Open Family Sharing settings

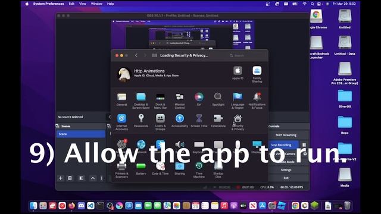257,74
